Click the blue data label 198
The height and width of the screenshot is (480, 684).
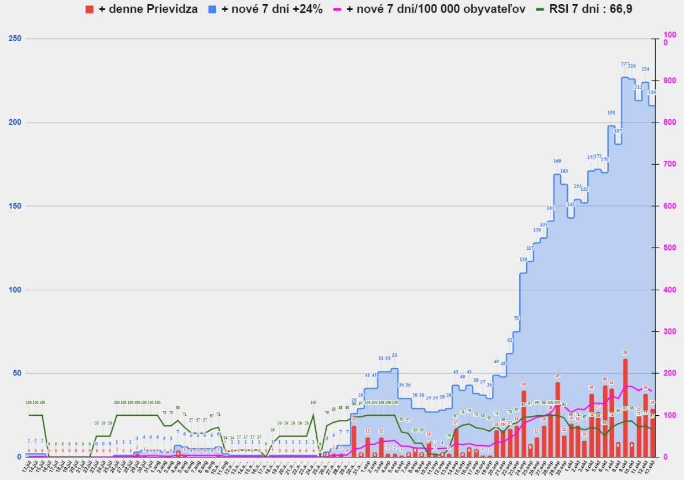point(612,113)
